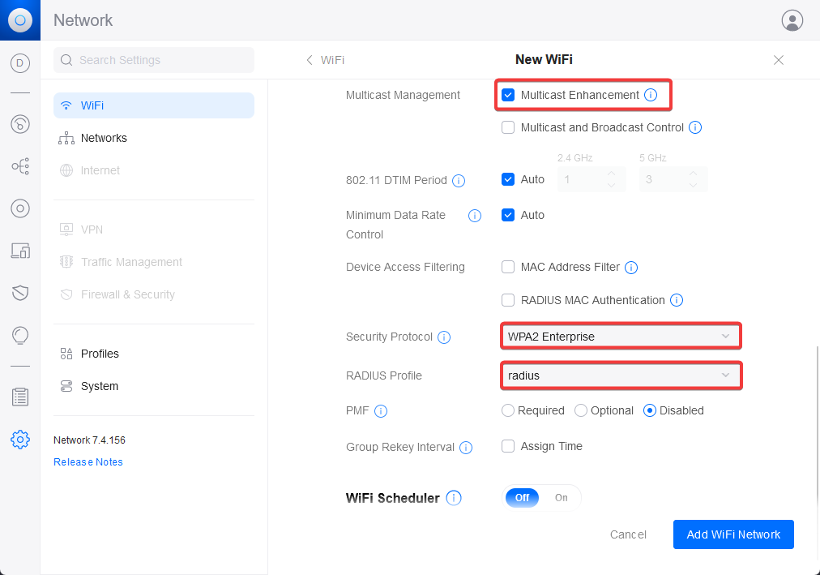Click info icon next to Security Protocol
This screenshot has height=575, width=820.
click(x=444, y=337)
